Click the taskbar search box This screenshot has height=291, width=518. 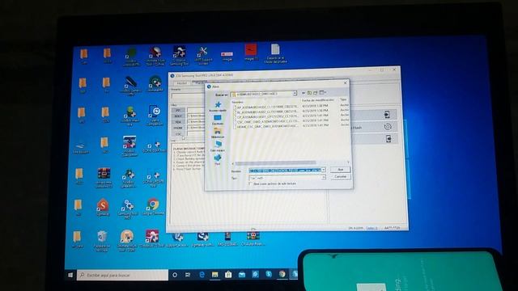[122, 275]
